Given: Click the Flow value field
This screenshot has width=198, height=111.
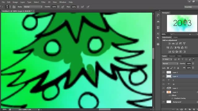Looking at the screenshot, I should point(74,7).
